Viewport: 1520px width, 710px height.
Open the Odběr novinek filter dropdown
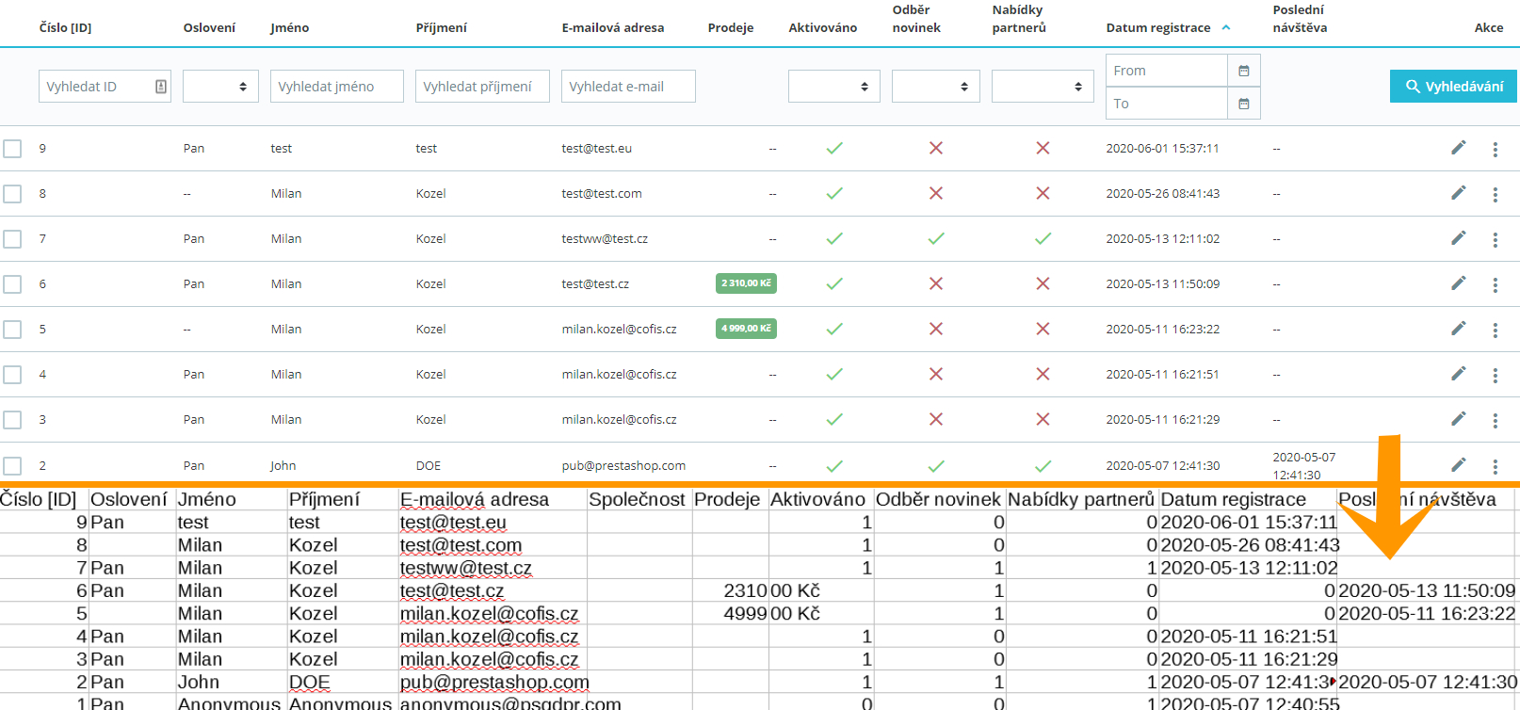pyautogui.click(x=936, y=87)
